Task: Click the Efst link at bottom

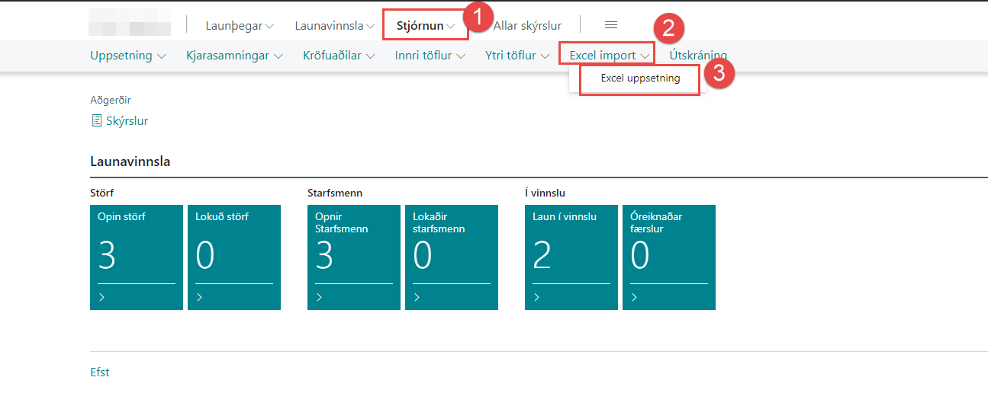Action: [100, 372]
